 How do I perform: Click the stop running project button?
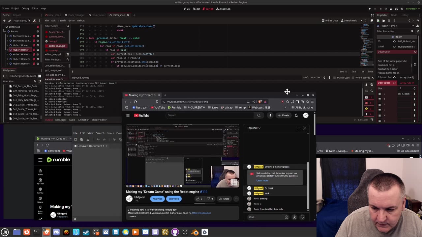[x=380, y=9]
